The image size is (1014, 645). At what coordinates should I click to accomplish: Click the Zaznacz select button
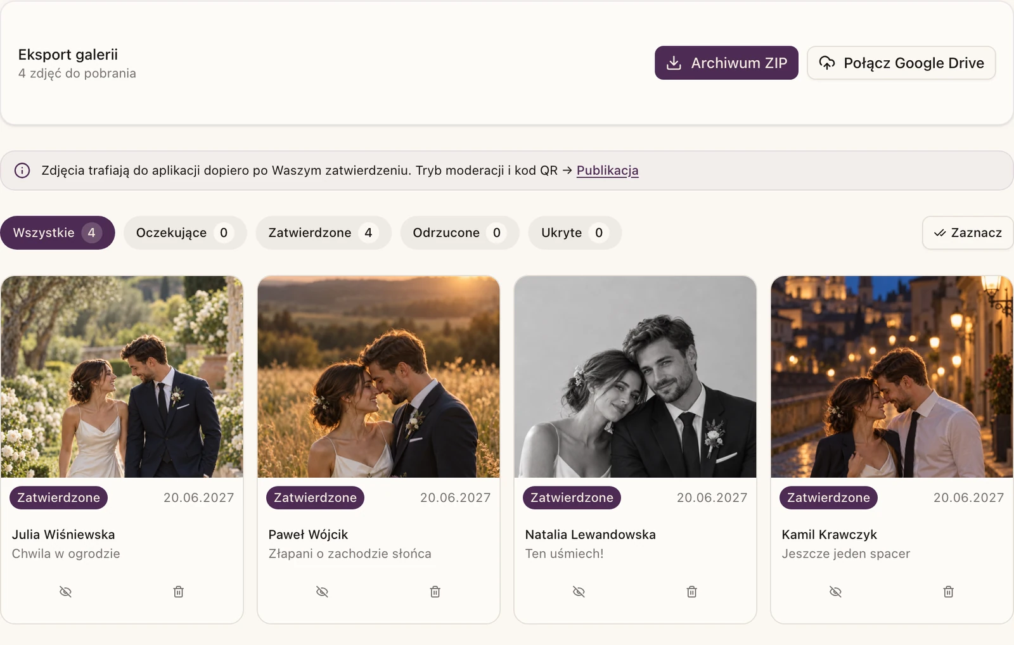[x=968, y=233]
